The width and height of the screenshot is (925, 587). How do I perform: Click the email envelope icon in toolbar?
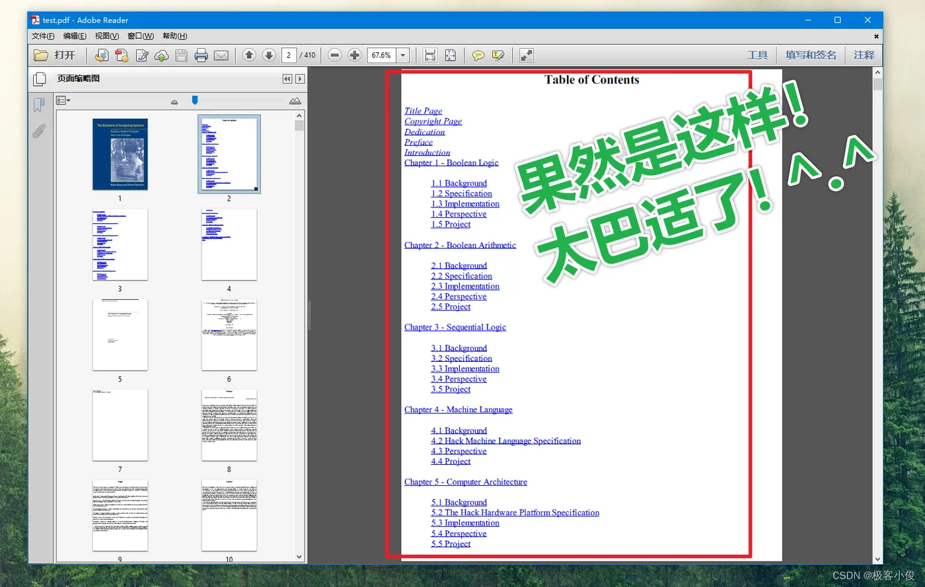coord(221,55)
